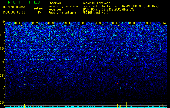This screenshot has height=108, width=170.
Task: Click the "Receiving antenna" label
Action: [x=62, y=13]
